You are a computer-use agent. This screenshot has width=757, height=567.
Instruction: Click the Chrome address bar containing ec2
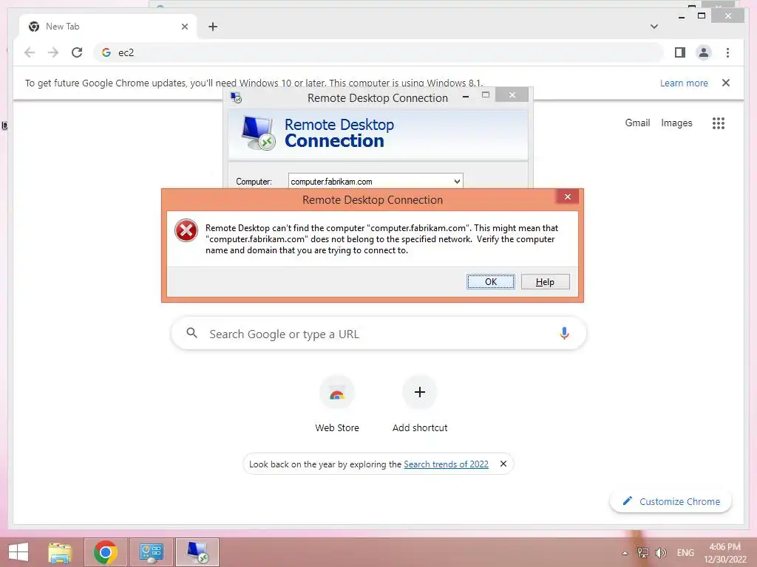pos(378,52)
